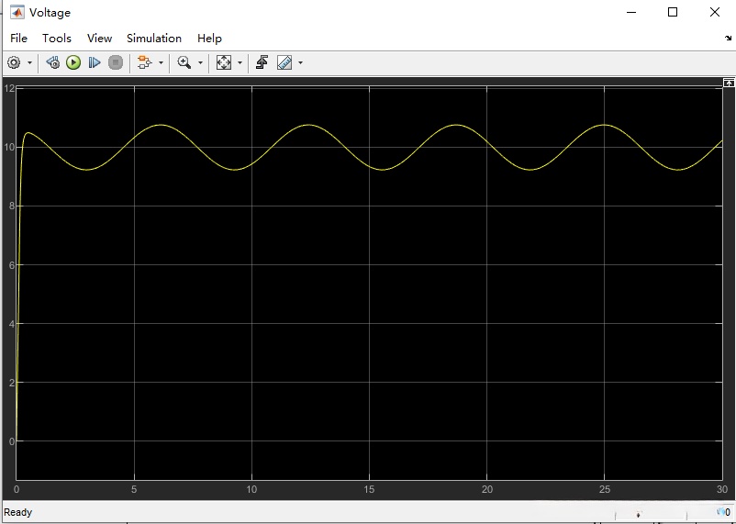Click the Step Forward icon

tap(95, 62)
